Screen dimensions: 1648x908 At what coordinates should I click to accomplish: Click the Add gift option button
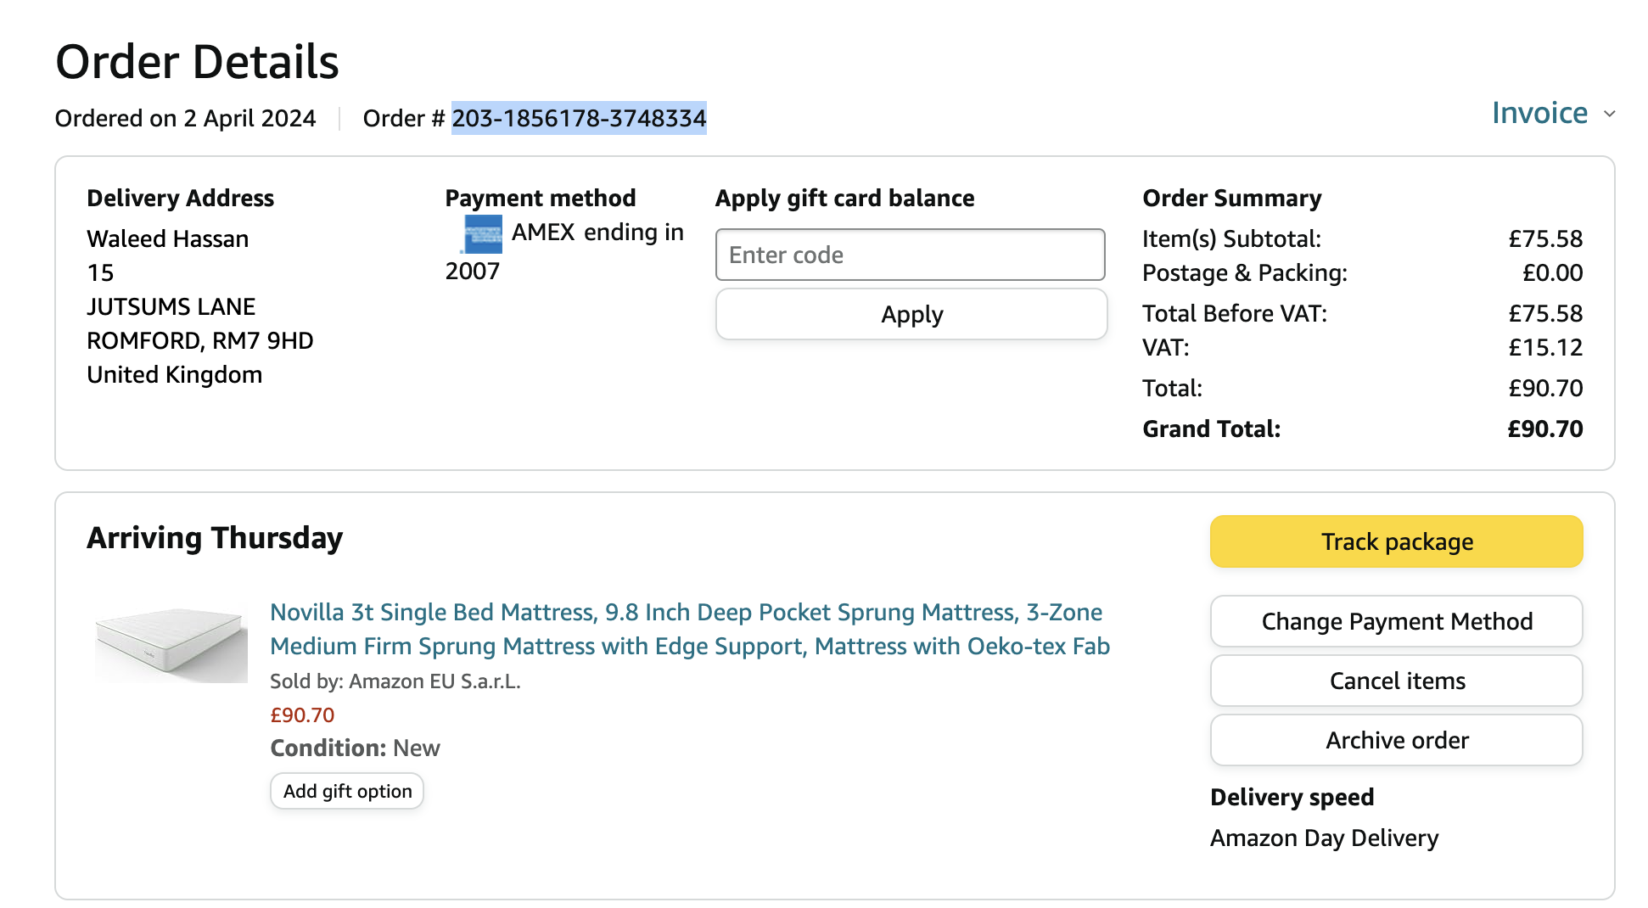347,791
